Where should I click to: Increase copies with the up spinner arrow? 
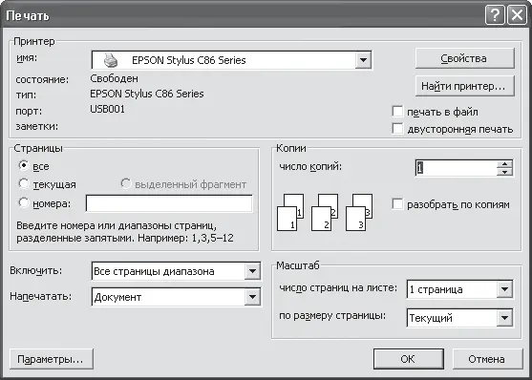coord(505,164)
